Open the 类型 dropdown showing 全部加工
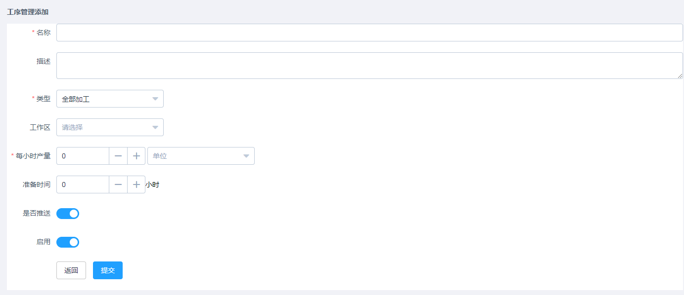 pyautogui.click(x=110, y=99)
